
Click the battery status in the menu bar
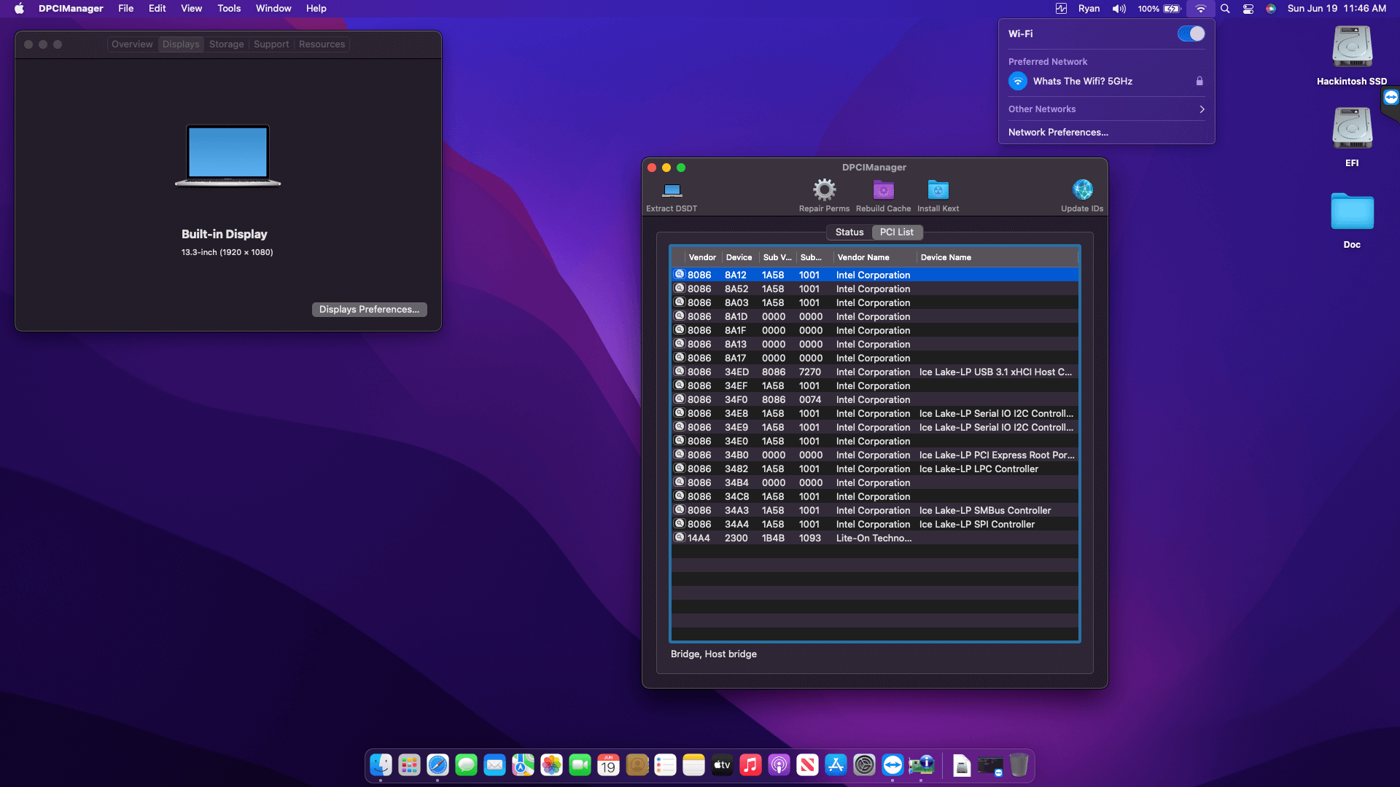(1159, 9)
